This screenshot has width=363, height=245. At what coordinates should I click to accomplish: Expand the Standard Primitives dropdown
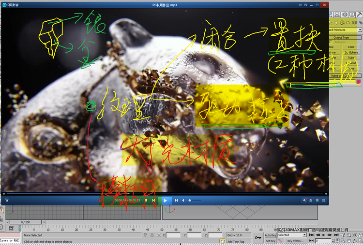(360, 30)
